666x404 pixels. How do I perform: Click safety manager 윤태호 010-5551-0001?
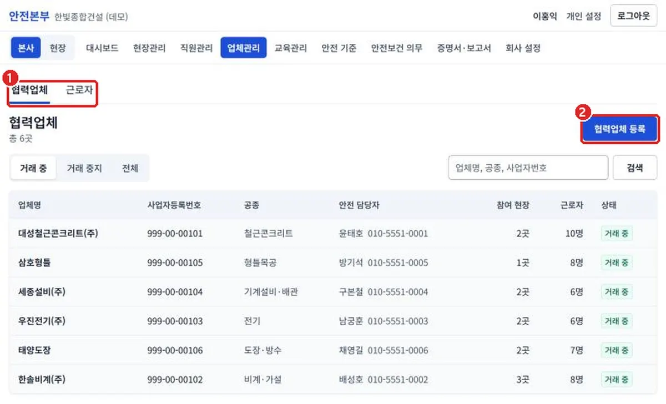384,234
